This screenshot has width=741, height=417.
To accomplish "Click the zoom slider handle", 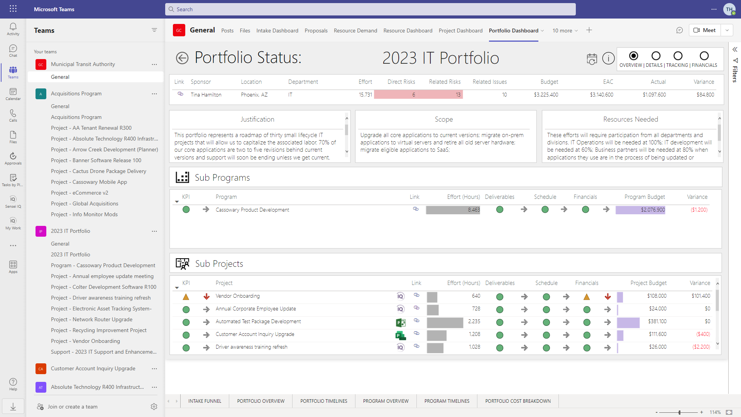I will [x=679, y=412].
